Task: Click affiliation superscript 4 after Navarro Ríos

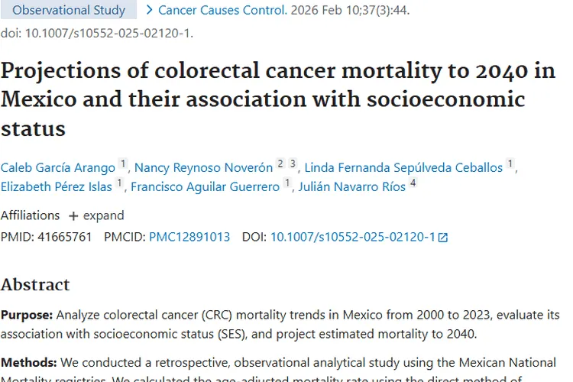Action: 413,183
